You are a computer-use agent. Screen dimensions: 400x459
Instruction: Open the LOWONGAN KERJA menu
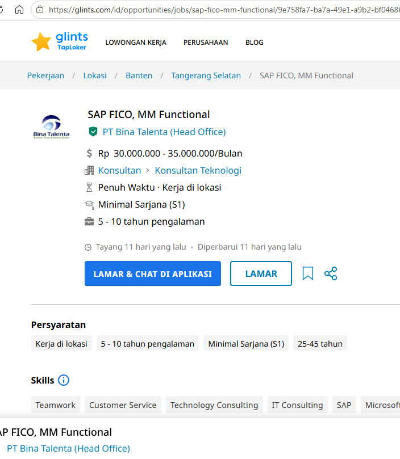(x=136, y=43)
